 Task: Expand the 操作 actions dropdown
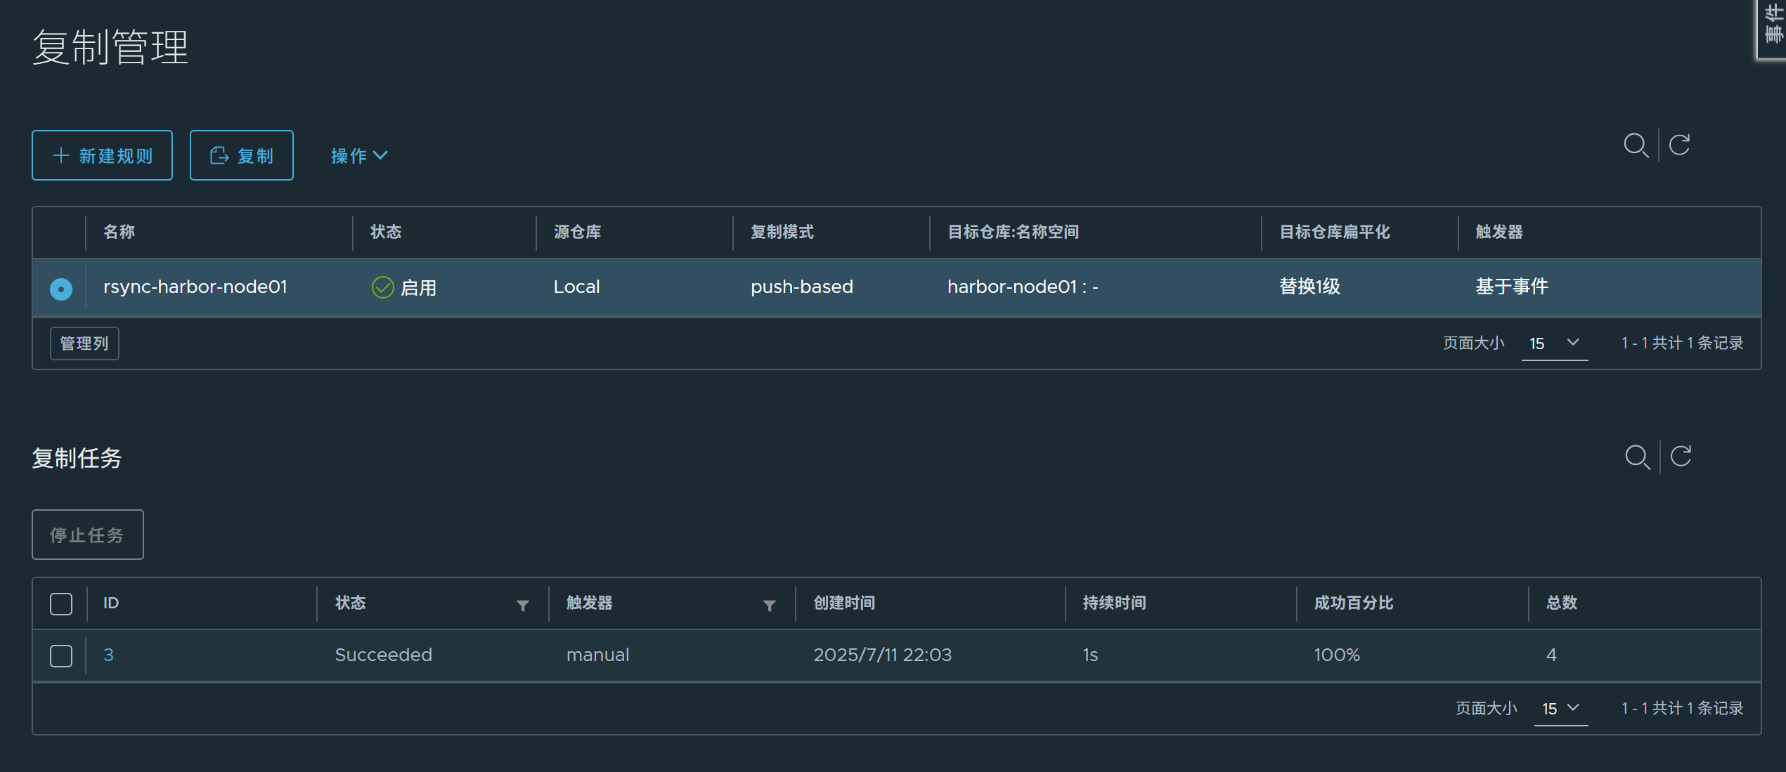[x=359, y=156]
